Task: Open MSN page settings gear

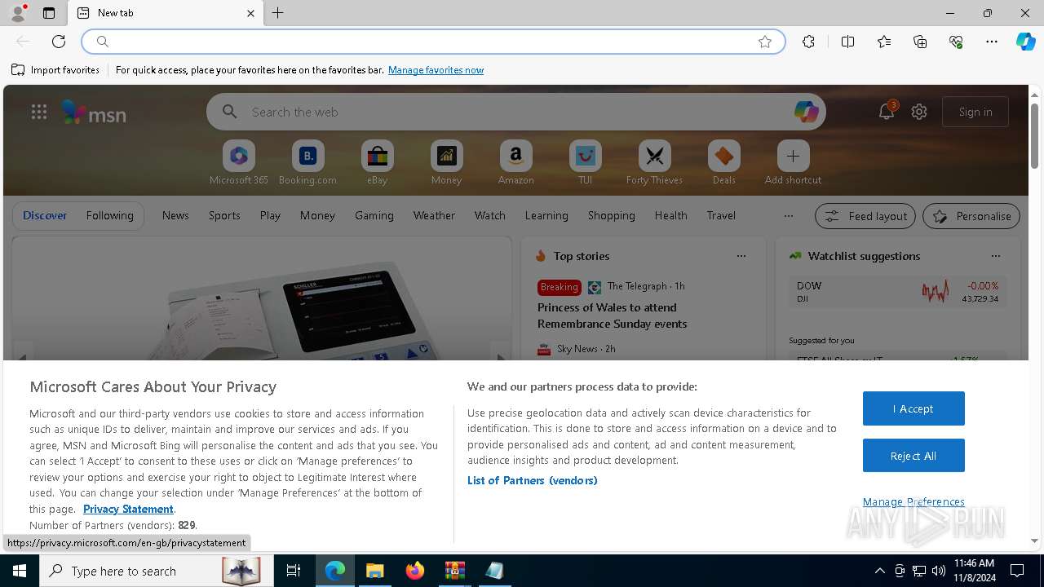Action: click(919, 112)
